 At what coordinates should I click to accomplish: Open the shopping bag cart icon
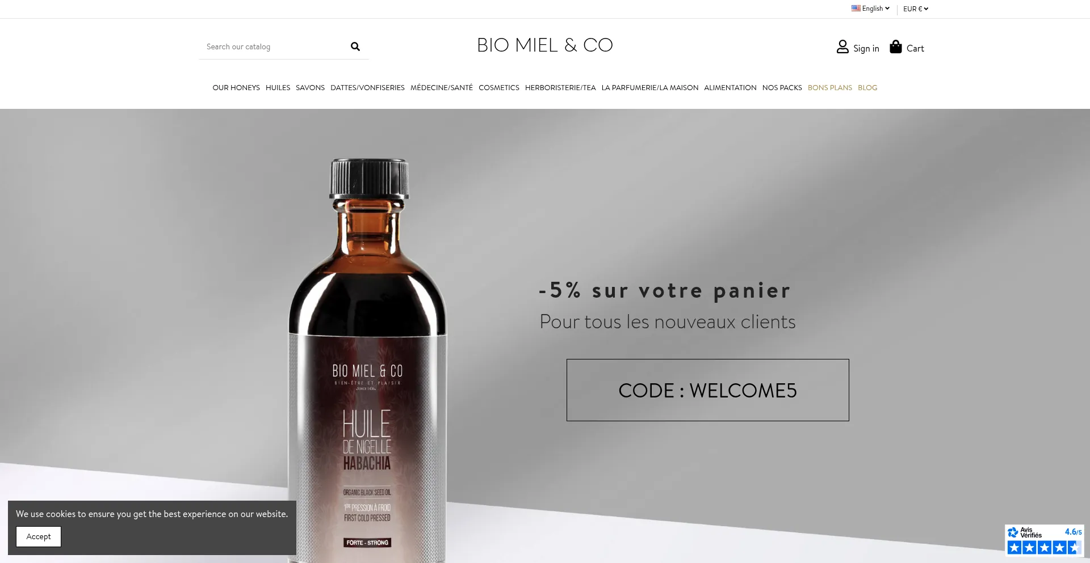[x=896, y=46]
